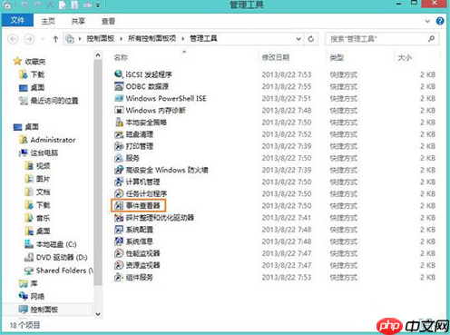450x335 pixels.
Task: Click 系统信息 icon
Action: click(x=119, y=241)
